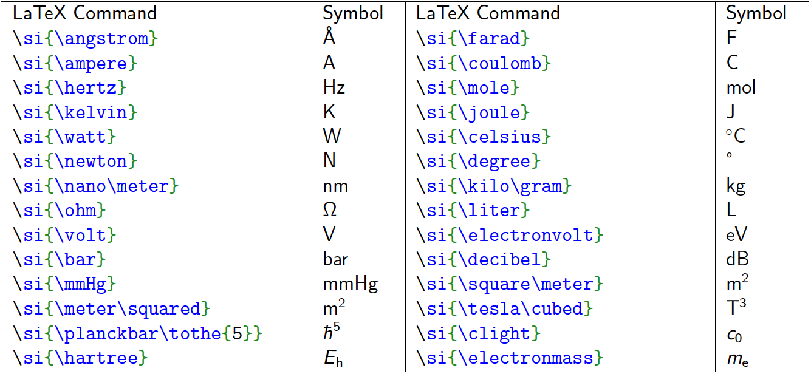Click the Ω ohm symbol
Image resolution: width=811 pixels, height=374 pixels.
coord(330,211)
